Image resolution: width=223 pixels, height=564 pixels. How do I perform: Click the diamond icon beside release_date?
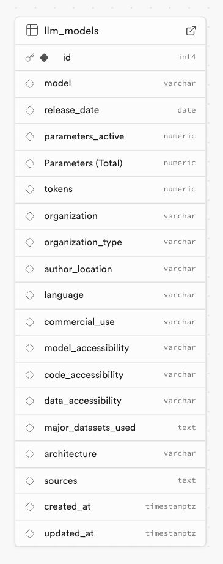[x=29, y=111]
